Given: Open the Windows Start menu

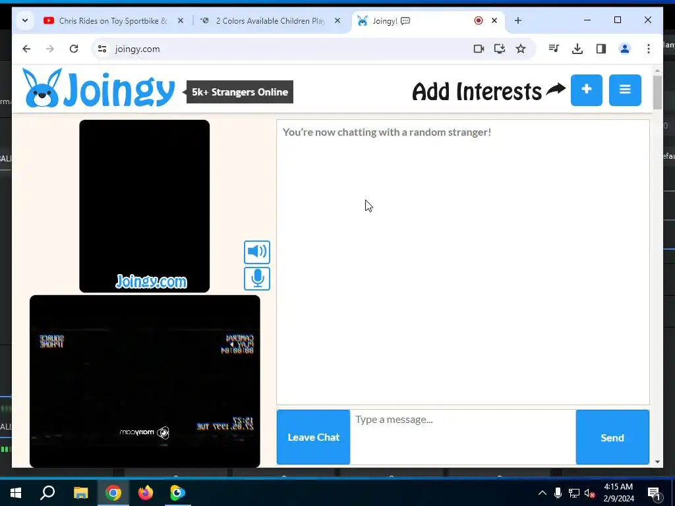Looking at the screenshot, I should [16, 492].
